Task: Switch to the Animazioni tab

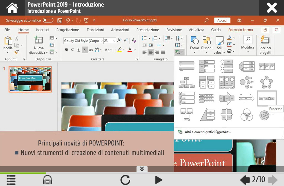Action: click(x=120, y=30)
